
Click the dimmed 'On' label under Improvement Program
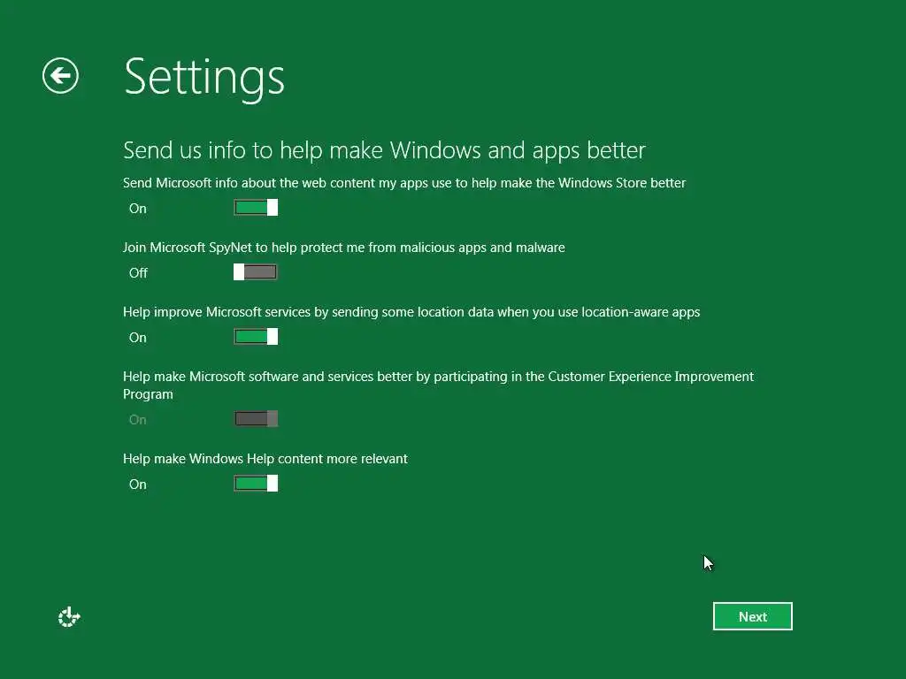pos(137,420)
